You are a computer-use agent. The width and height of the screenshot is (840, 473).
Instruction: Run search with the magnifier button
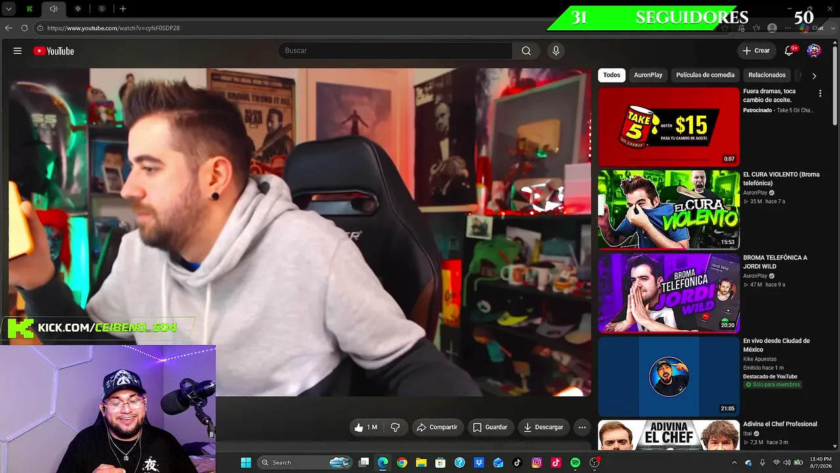526,51
